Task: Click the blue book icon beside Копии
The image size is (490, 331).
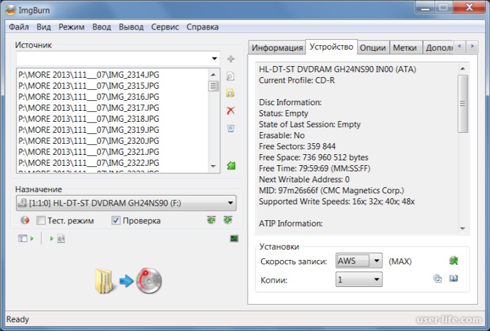Action: pos(454,278)
